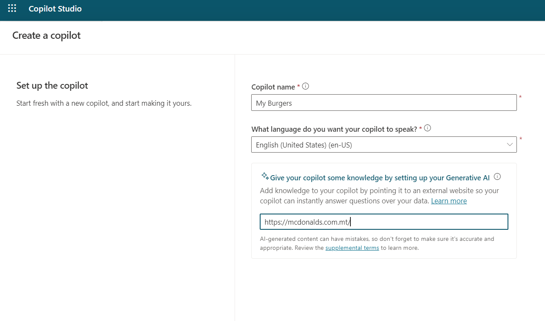This screenshot has height=321, width=545.
Task: Select the Create a copilot page title
Action: (x=46, y=35)
